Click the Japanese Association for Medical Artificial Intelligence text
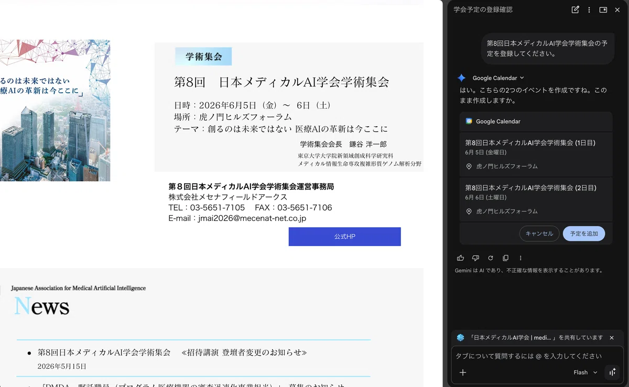The width and height of the screenshot is (629, 387). (x=78, y=288)
